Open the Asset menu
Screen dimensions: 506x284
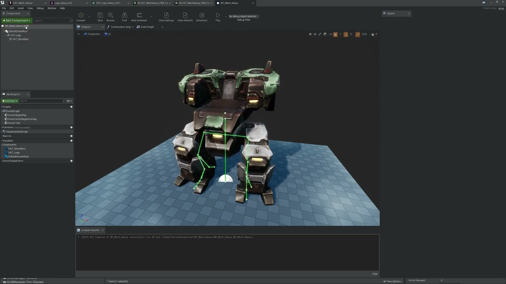tap(21, 8)
